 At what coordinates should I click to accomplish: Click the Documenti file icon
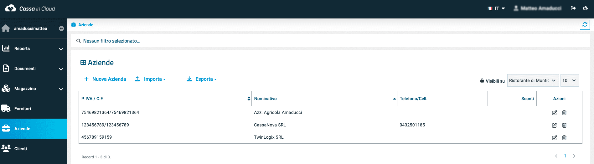6,68
